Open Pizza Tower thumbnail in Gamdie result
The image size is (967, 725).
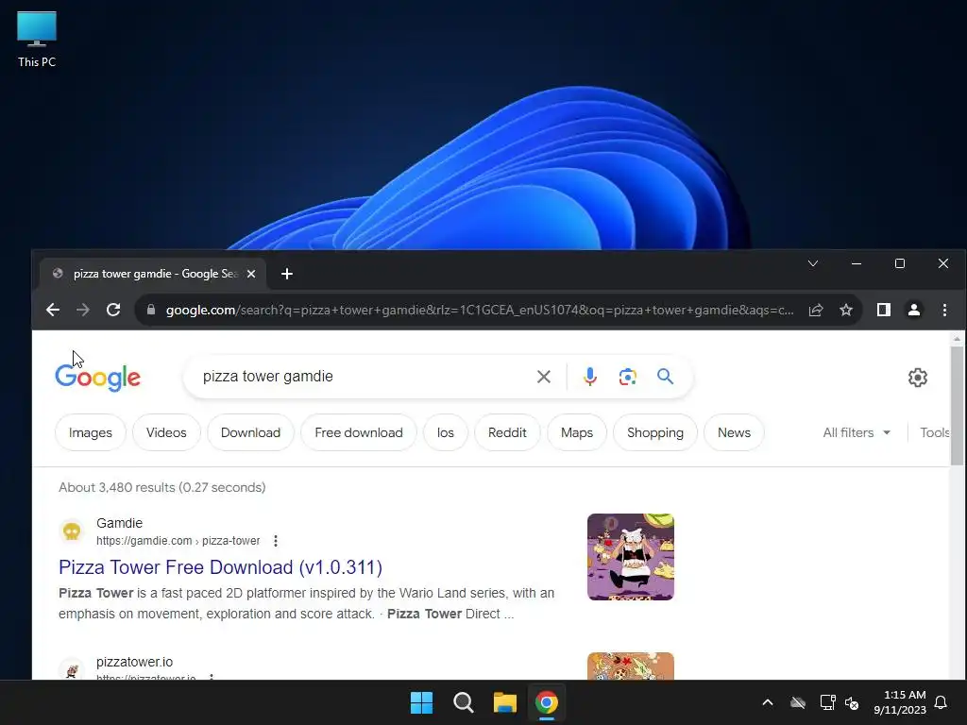[630, 557]
